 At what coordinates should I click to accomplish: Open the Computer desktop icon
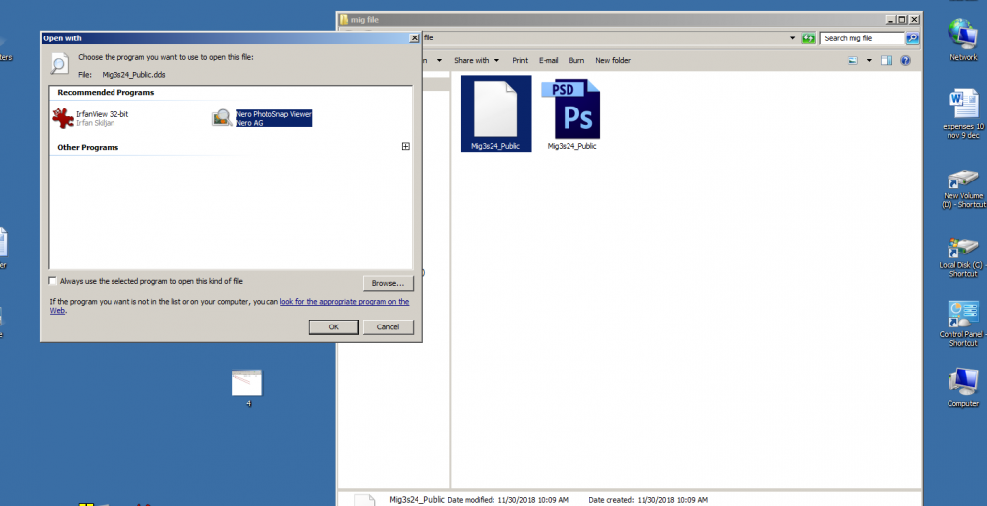click(x=962, y=385)
